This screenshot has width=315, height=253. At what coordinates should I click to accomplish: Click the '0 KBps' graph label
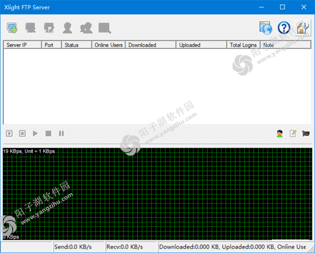[x=11, y=237]
